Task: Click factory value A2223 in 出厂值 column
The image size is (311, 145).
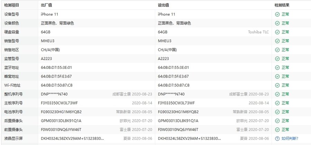Action: [x=47, y=58]
